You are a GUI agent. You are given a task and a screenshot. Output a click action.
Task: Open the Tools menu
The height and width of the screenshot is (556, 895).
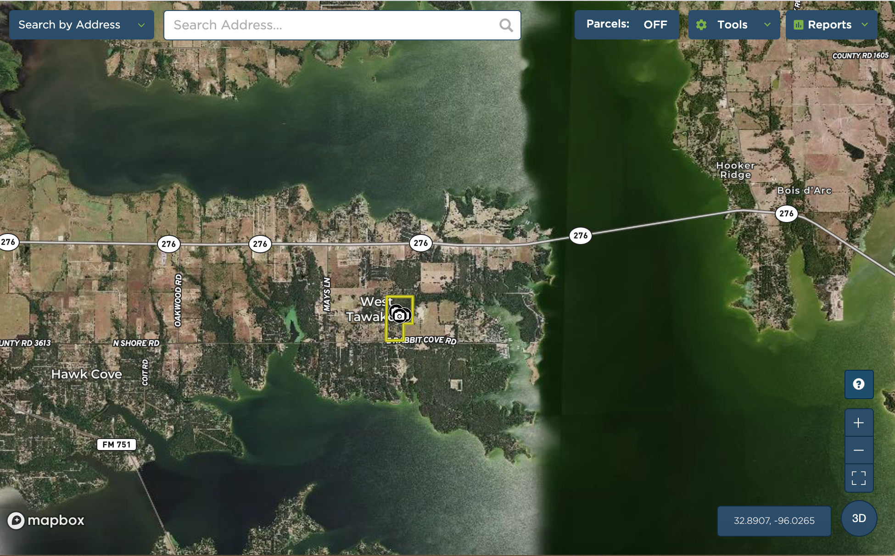click(732, 25)
